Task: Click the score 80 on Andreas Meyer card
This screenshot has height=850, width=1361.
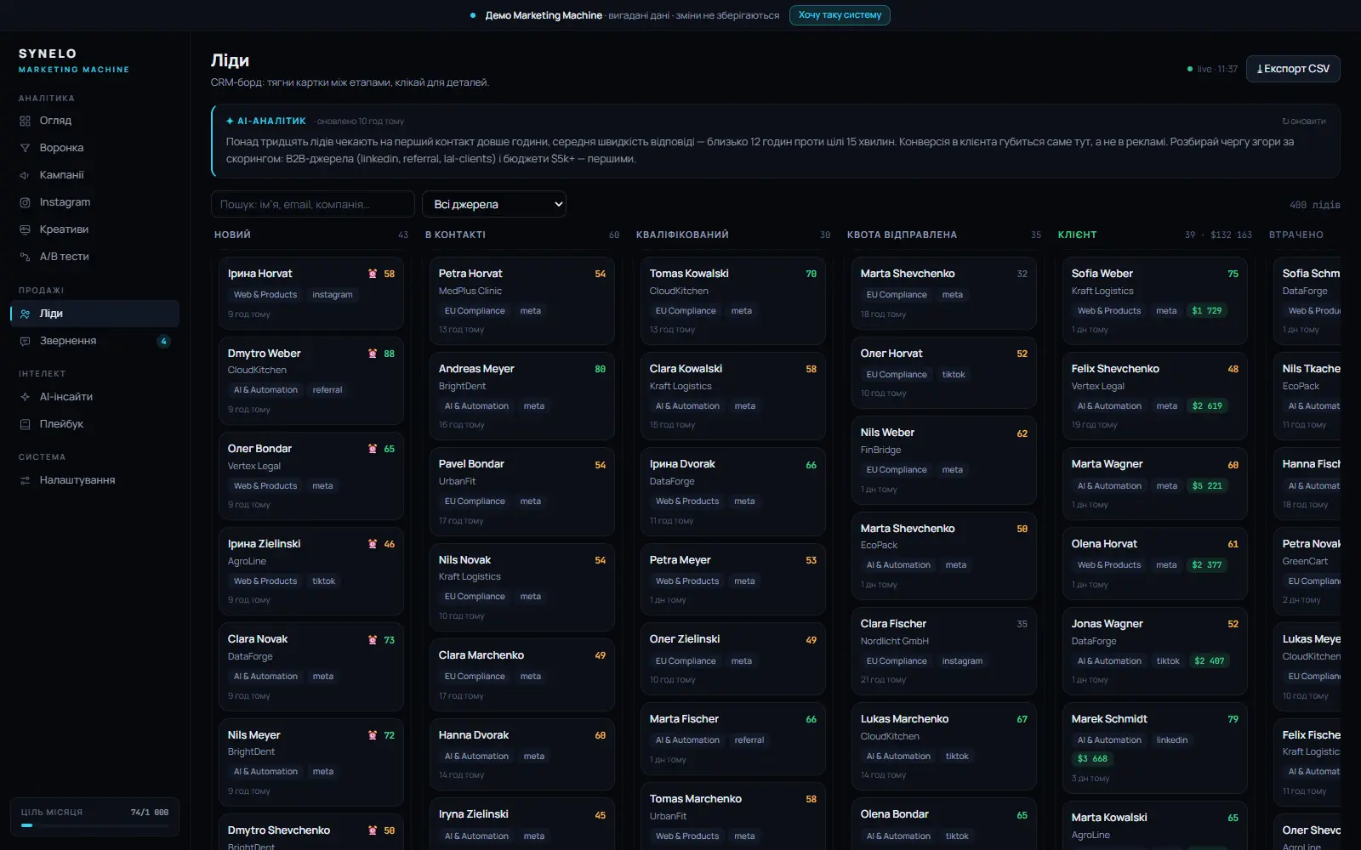Action: (x=601, y=369)
